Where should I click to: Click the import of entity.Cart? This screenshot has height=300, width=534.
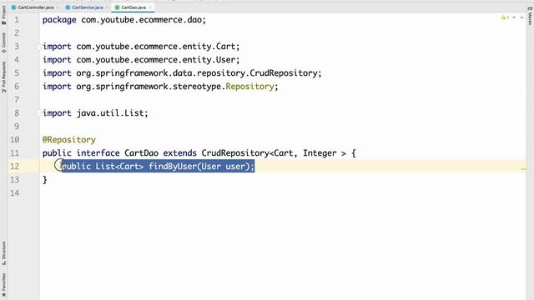click(141, 47)
